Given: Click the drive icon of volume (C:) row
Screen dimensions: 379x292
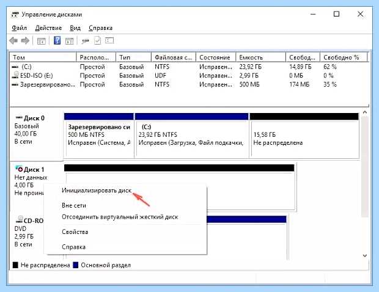Looking at the screenshot, I should click(x=15, y=67).
